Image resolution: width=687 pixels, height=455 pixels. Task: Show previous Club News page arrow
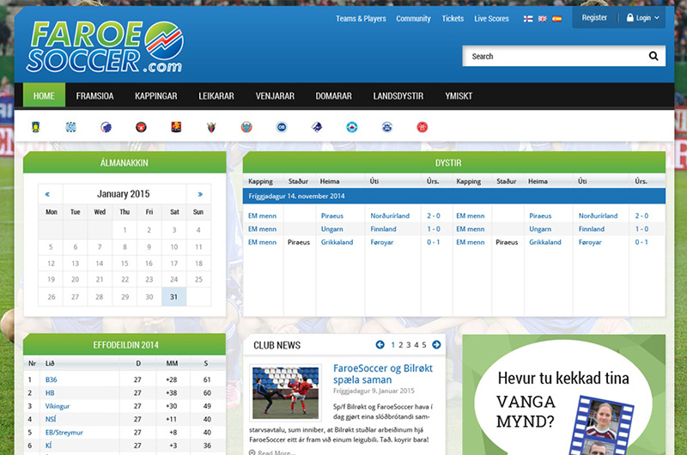(380, 344)
